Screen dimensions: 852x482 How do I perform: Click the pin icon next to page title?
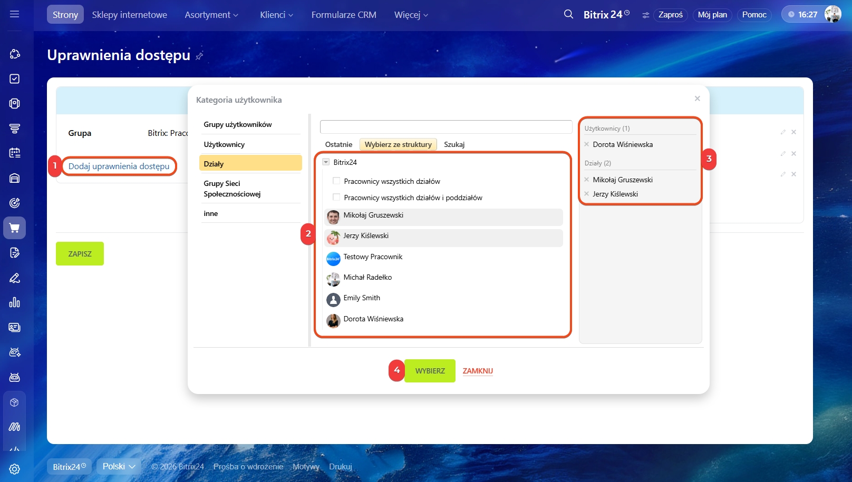[199, 56]
